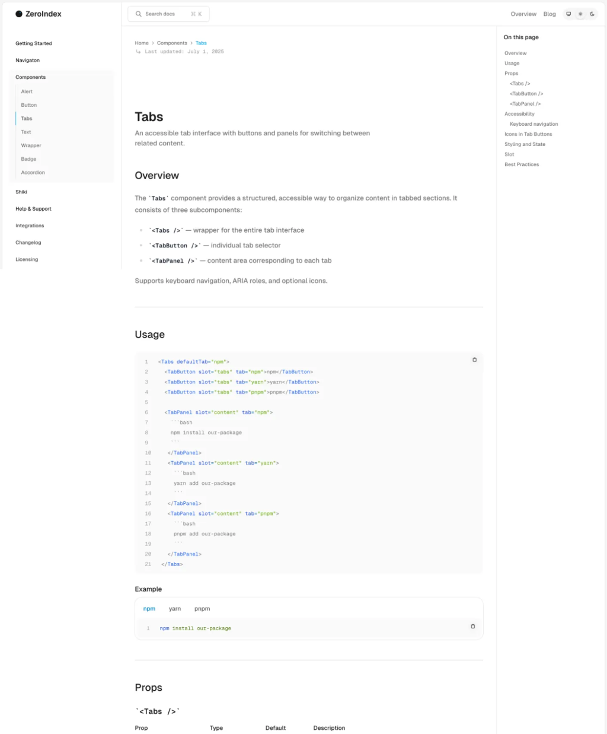Click the Search docs input field
This screenshot has width=607, height=734.
click(168, 13)
